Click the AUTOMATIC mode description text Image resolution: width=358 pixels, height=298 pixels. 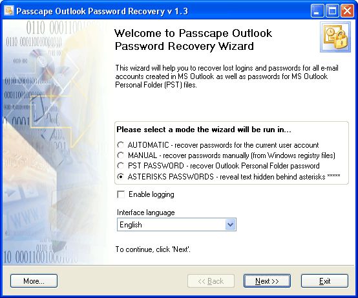[x=223, y=145]
